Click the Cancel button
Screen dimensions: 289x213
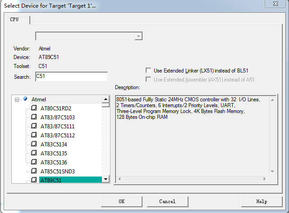tap(167, 201)
